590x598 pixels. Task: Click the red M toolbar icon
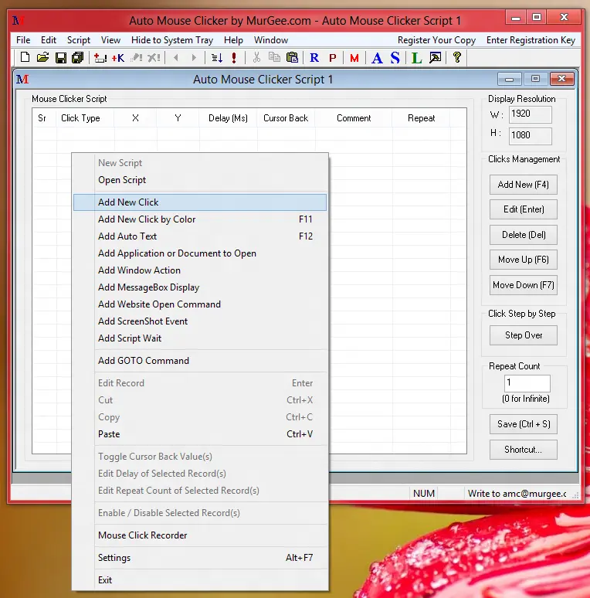point(354,58)
